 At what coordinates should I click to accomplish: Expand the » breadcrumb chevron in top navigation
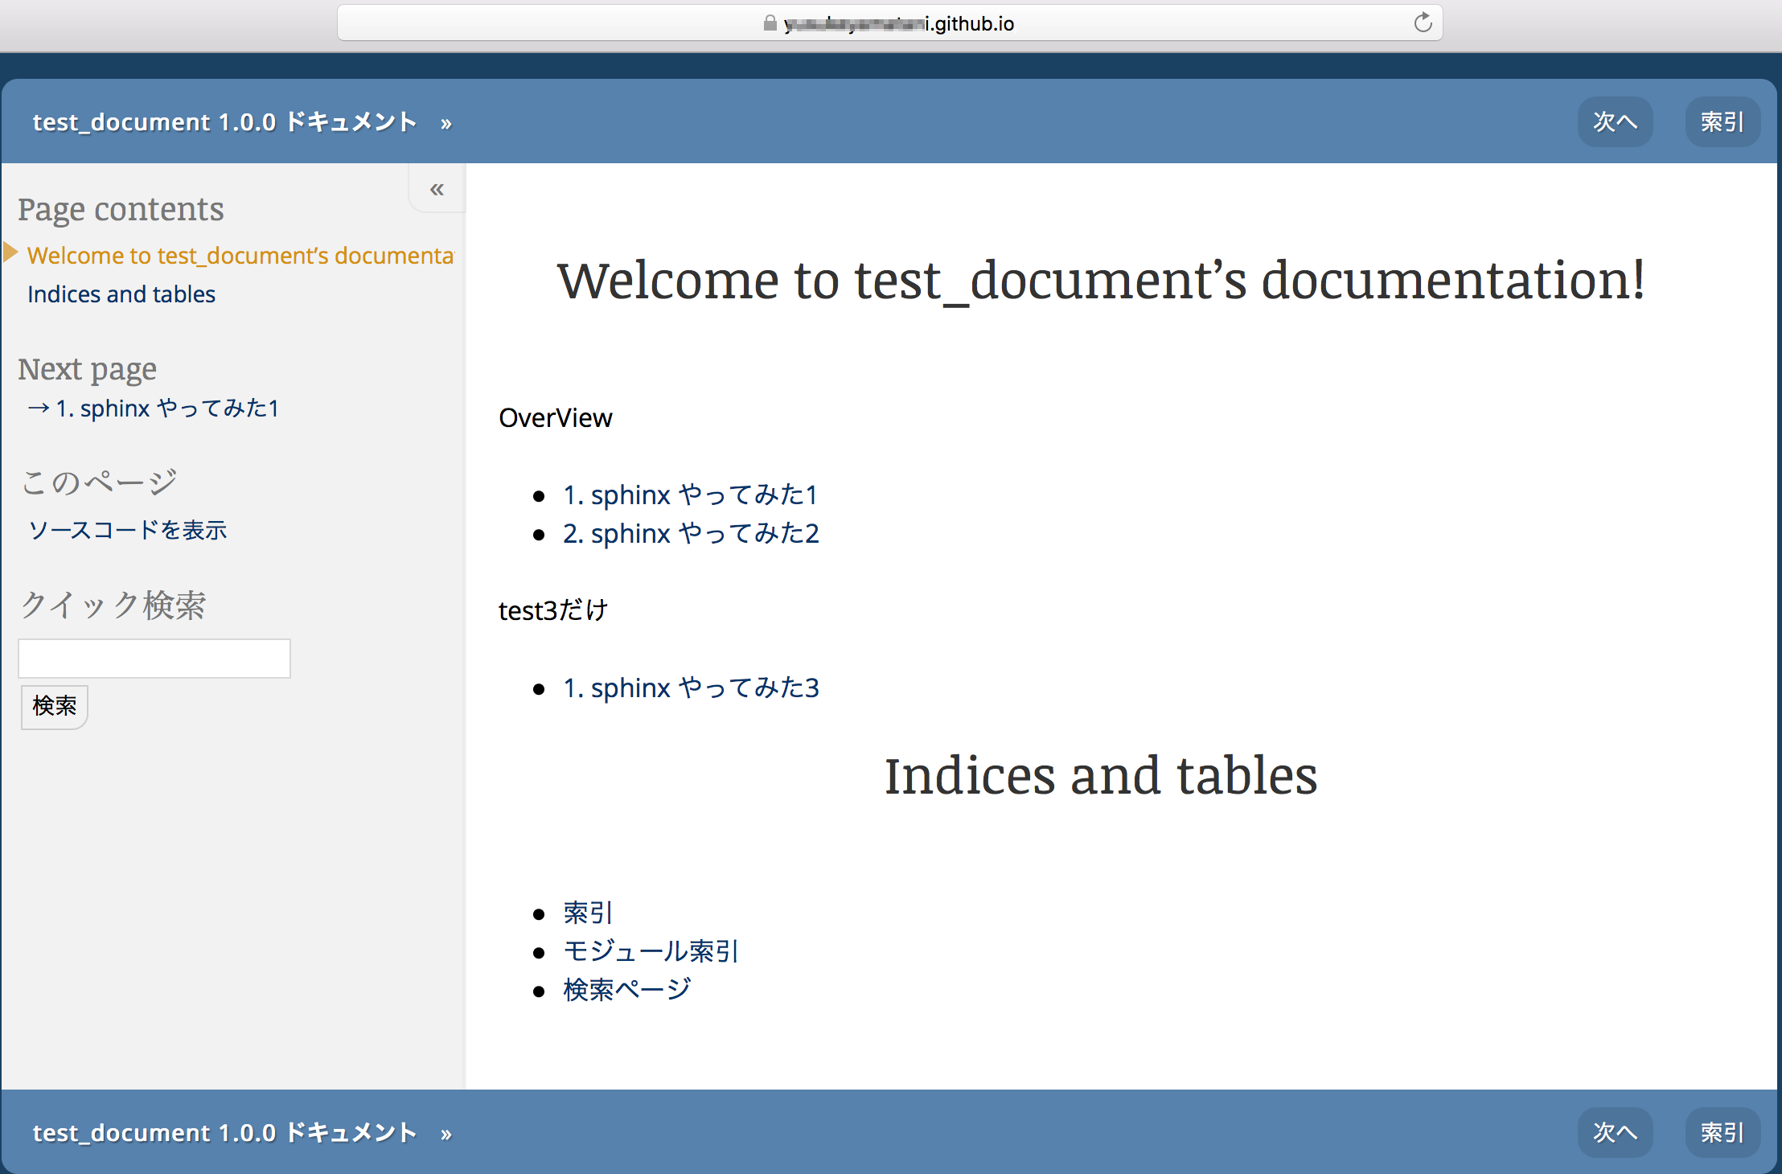coord(445,122)
